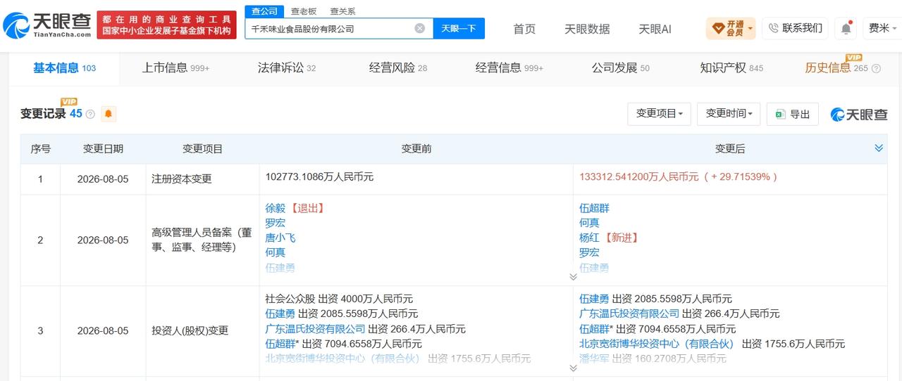The width and height of the screenshot is (902, 381).
Task: Click the 天眼一下 search button
Action: (459, 29)
